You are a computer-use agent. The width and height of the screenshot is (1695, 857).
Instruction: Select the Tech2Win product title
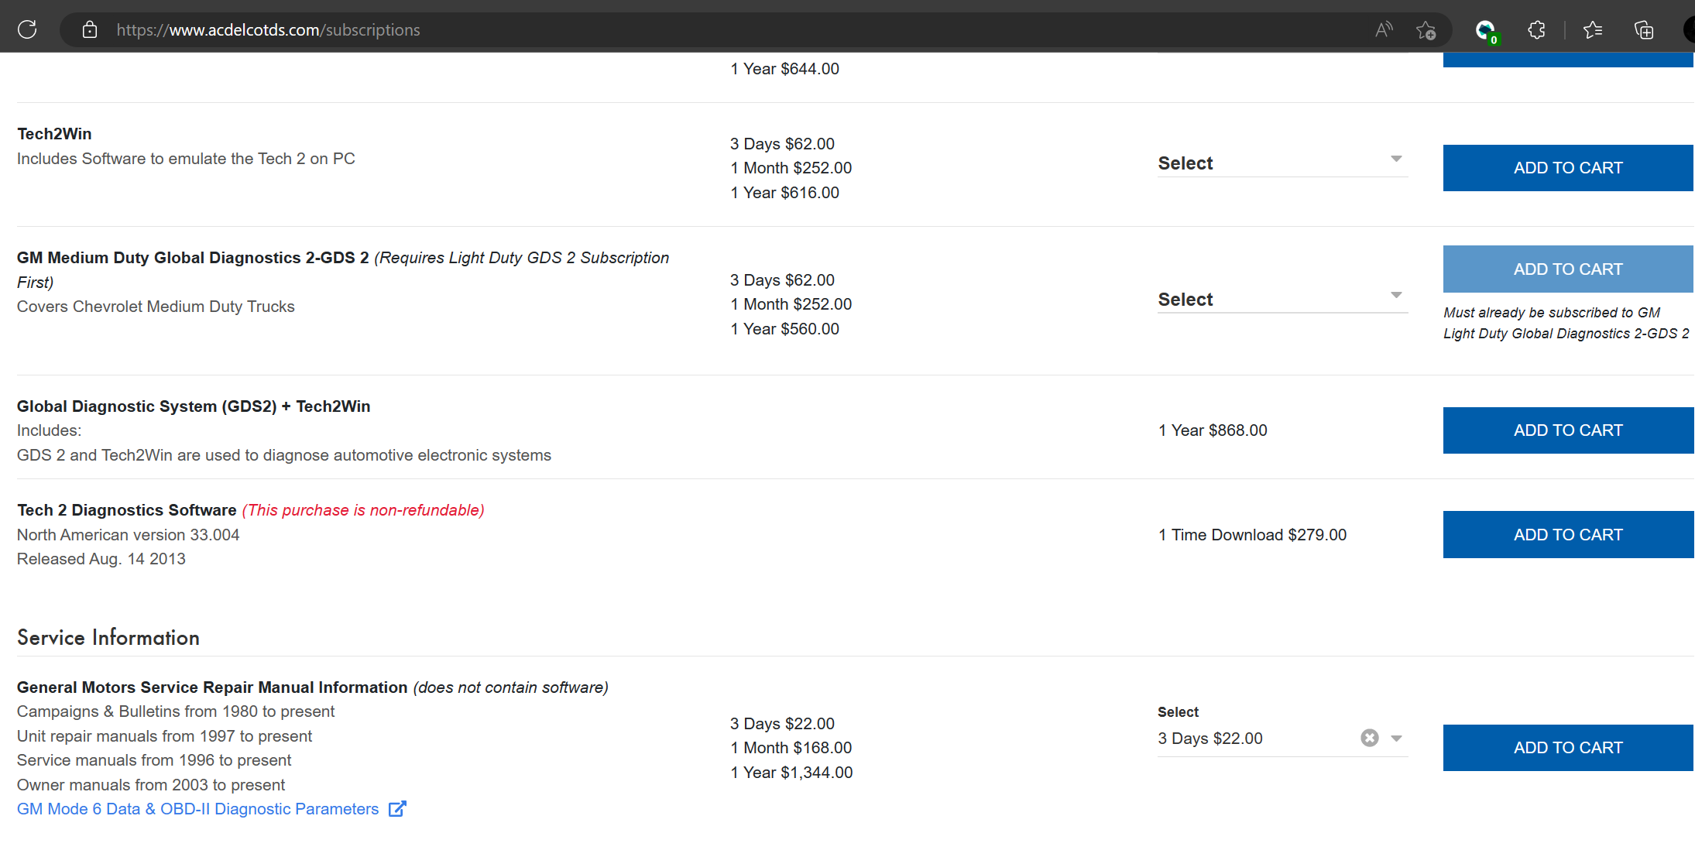click(x=54, y=134)
